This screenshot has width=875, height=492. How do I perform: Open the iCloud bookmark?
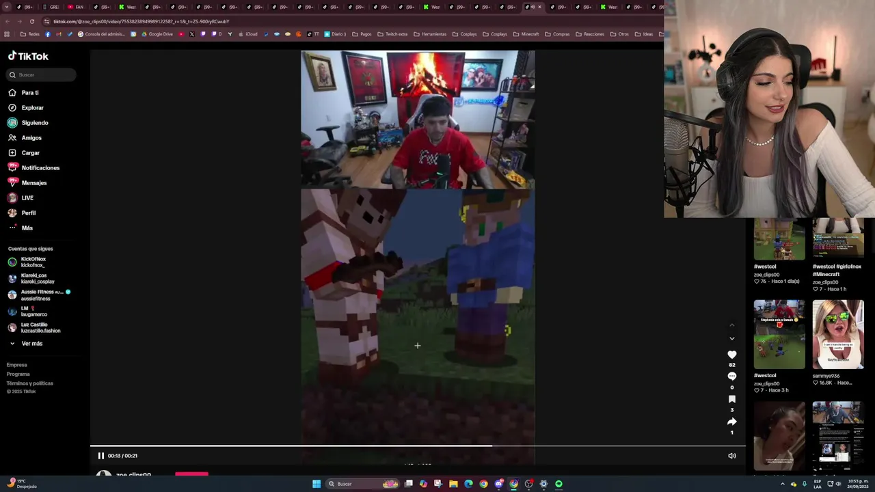pyautogui.click(x=247, y=34)
